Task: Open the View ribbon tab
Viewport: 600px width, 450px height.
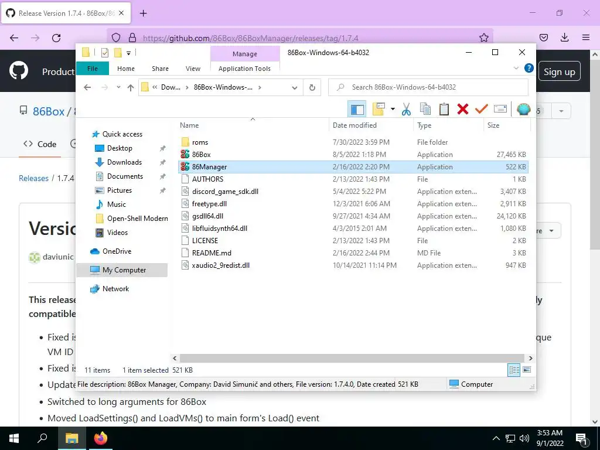Action: tap(193, 69)
